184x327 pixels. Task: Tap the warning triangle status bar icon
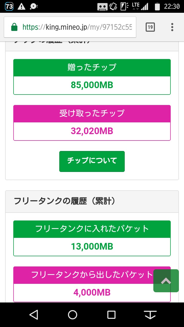pos(22,6)
